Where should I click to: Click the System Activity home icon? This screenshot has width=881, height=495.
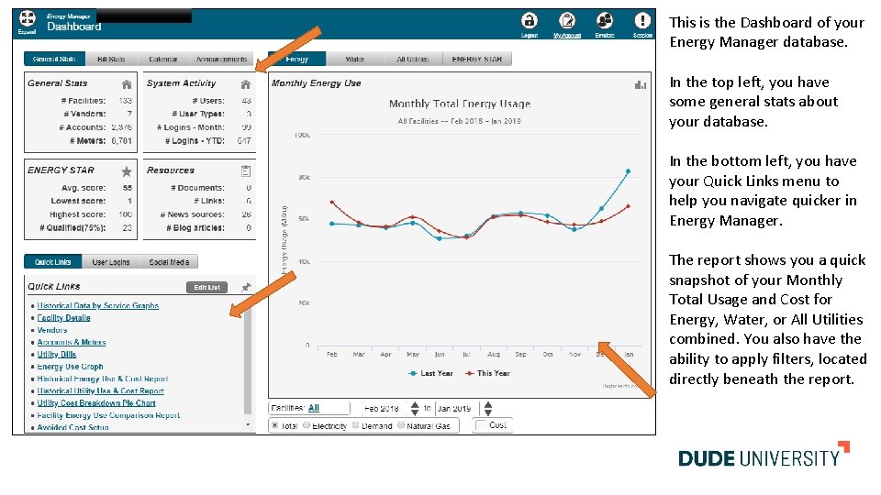pos(246,84)
